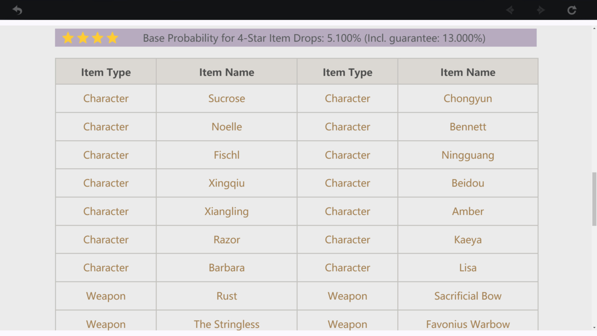Viewport: 597px width, 336px height.
Task: Click the back arrow icon
Action: (x=17, y=10)
